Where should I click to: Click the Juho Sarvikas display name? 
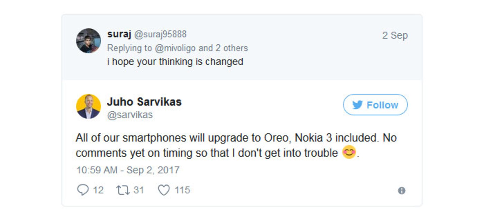point(144,102)
